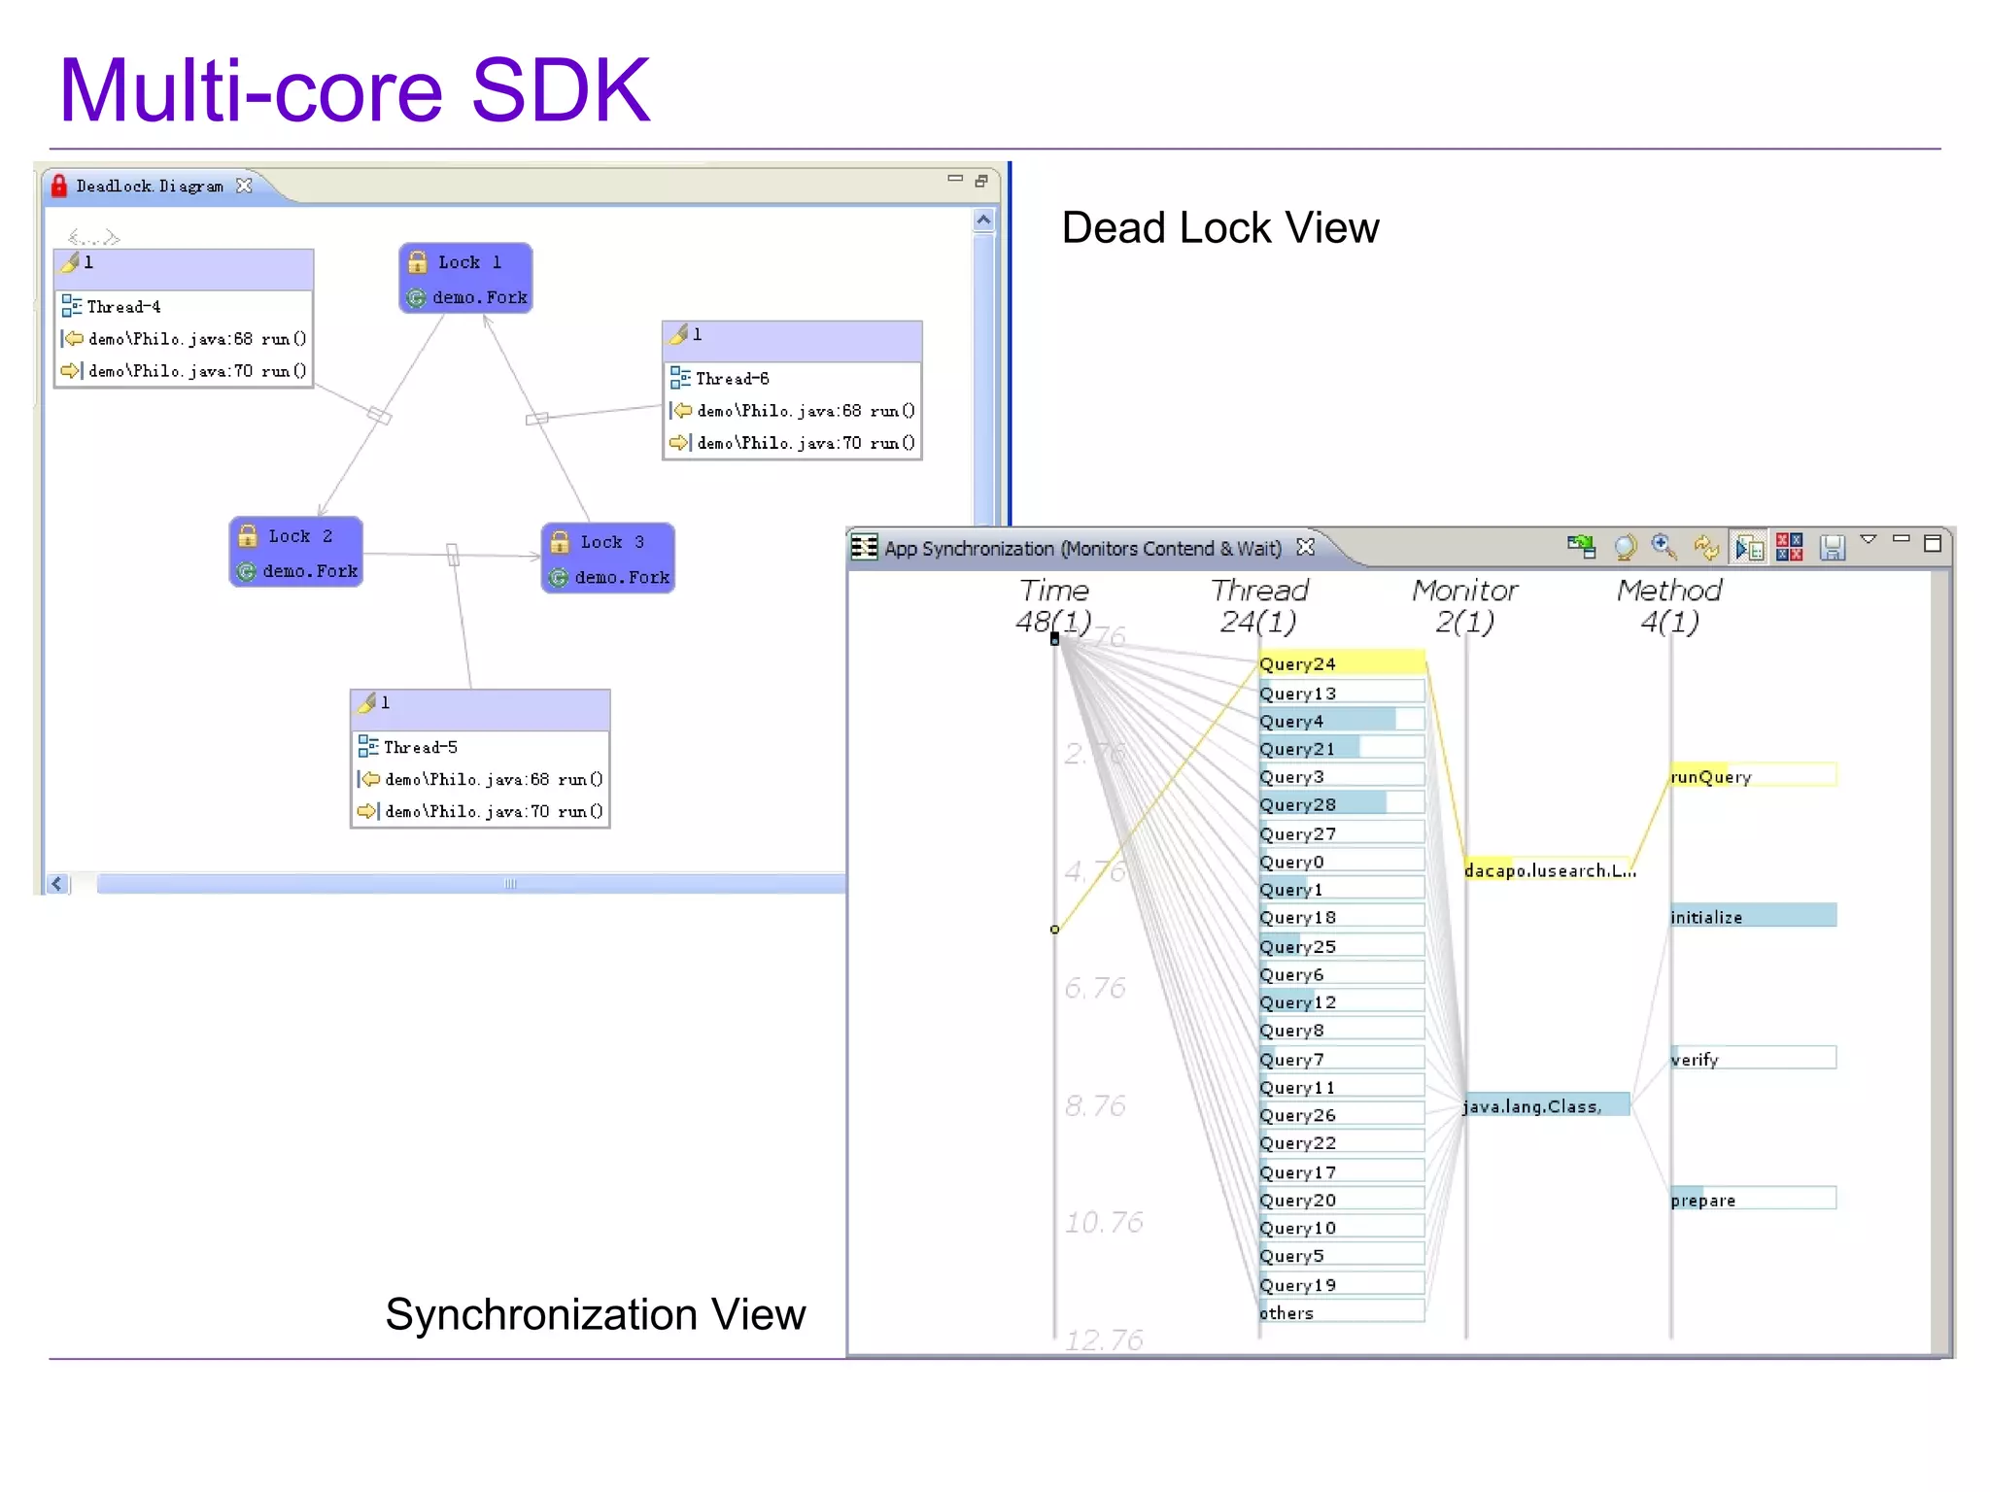This screenshot has height=1492, width=1990.
Task: Click the Philo.java:68 row in the Thread-5 box
Action: pos(480,778)
